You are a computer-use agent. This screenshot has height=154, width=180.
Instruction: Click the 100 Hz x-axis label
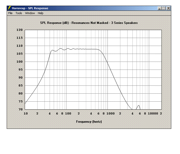(x=68, y=113)
